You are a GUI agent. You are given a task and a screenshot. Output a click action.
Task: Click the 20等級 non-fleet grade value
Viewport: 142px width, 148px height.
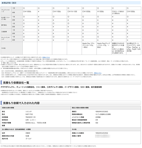click(x=98, y=117)
